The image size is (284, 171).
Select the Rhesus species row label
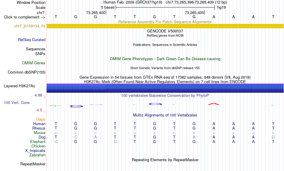[39, 128]
